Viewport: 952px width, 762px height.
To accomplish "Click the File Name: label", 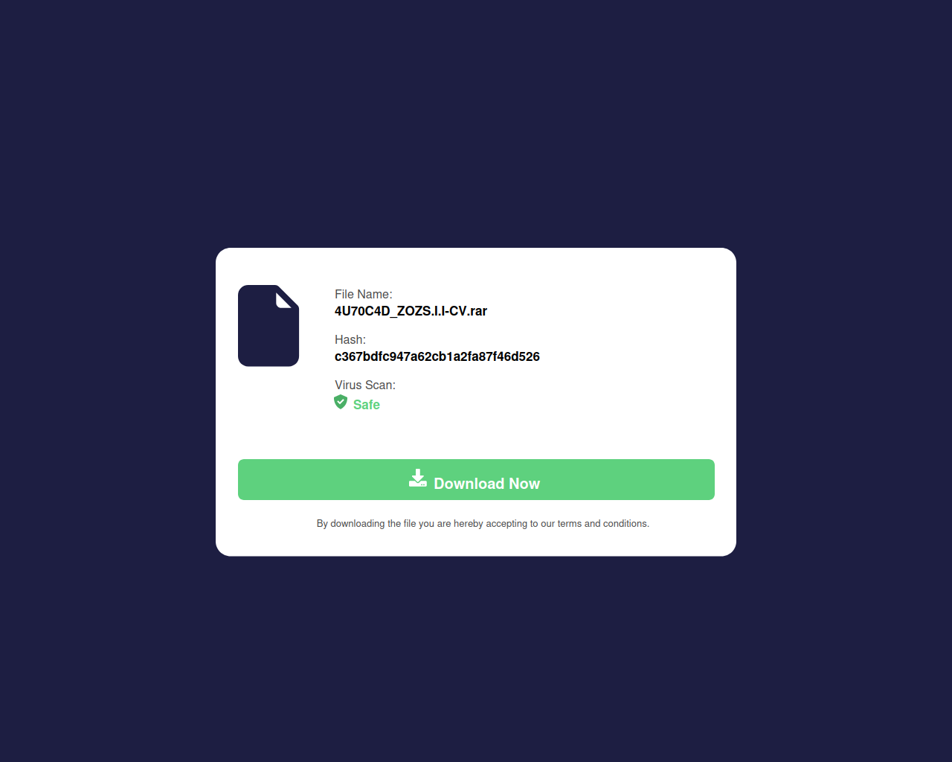I will (364, 295).
